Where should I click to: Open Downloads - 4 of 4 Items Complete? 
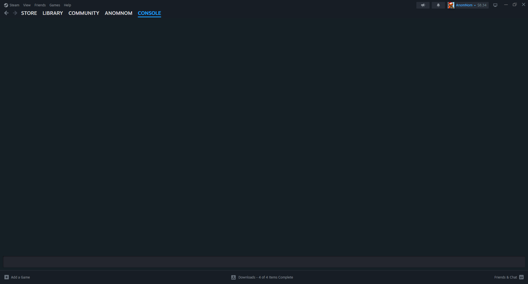(266, 277)
